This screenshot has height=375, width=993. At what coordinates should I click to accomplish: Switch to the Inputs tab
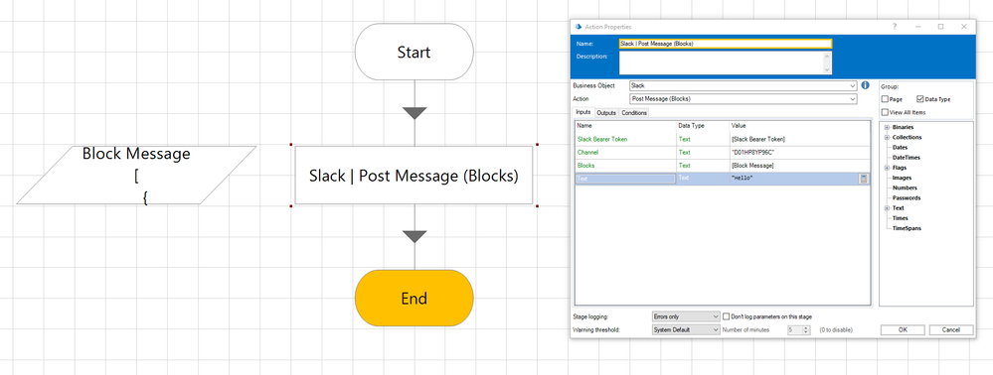coord(583,112)
